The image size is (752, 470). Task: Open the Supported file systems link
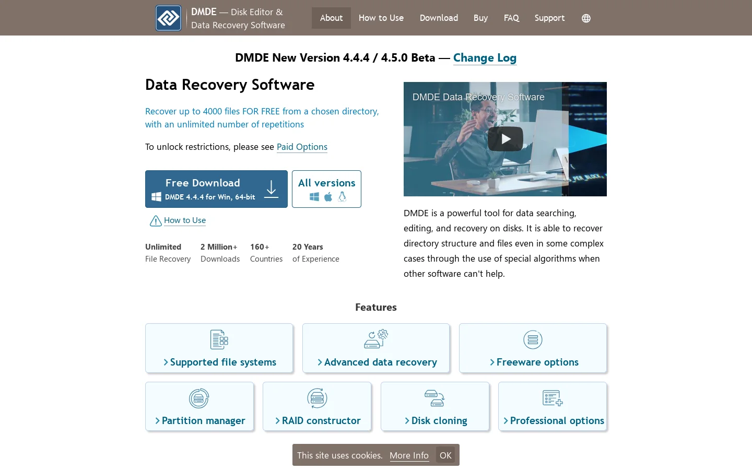click(223, 362)
